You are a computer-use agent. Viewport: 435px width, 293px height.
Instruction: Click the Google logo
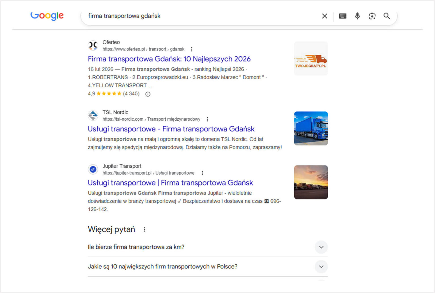tap(47, 16)
